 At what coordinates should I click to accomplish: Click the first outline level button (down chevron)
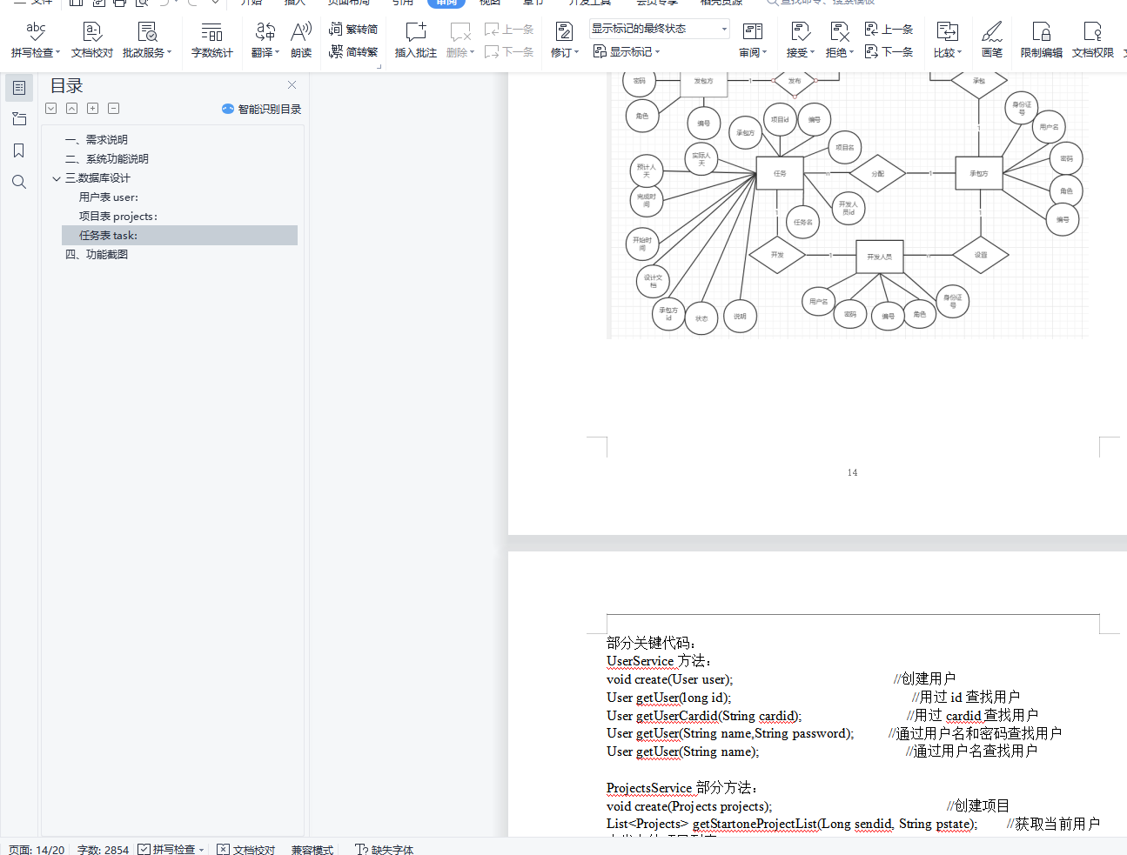tap(51, 109)
